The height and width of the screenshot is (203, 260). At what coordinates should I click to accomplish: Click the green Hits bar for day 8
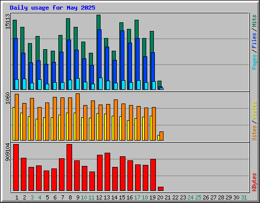point(68,29)
